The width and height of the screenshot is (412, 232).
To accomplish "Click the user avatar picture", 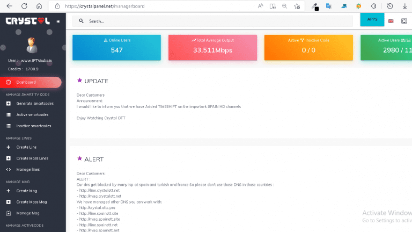I will pos(32,45).
